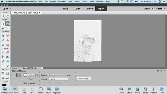
Task: Adjust the Feather slider handle
Action: [49, 75]
